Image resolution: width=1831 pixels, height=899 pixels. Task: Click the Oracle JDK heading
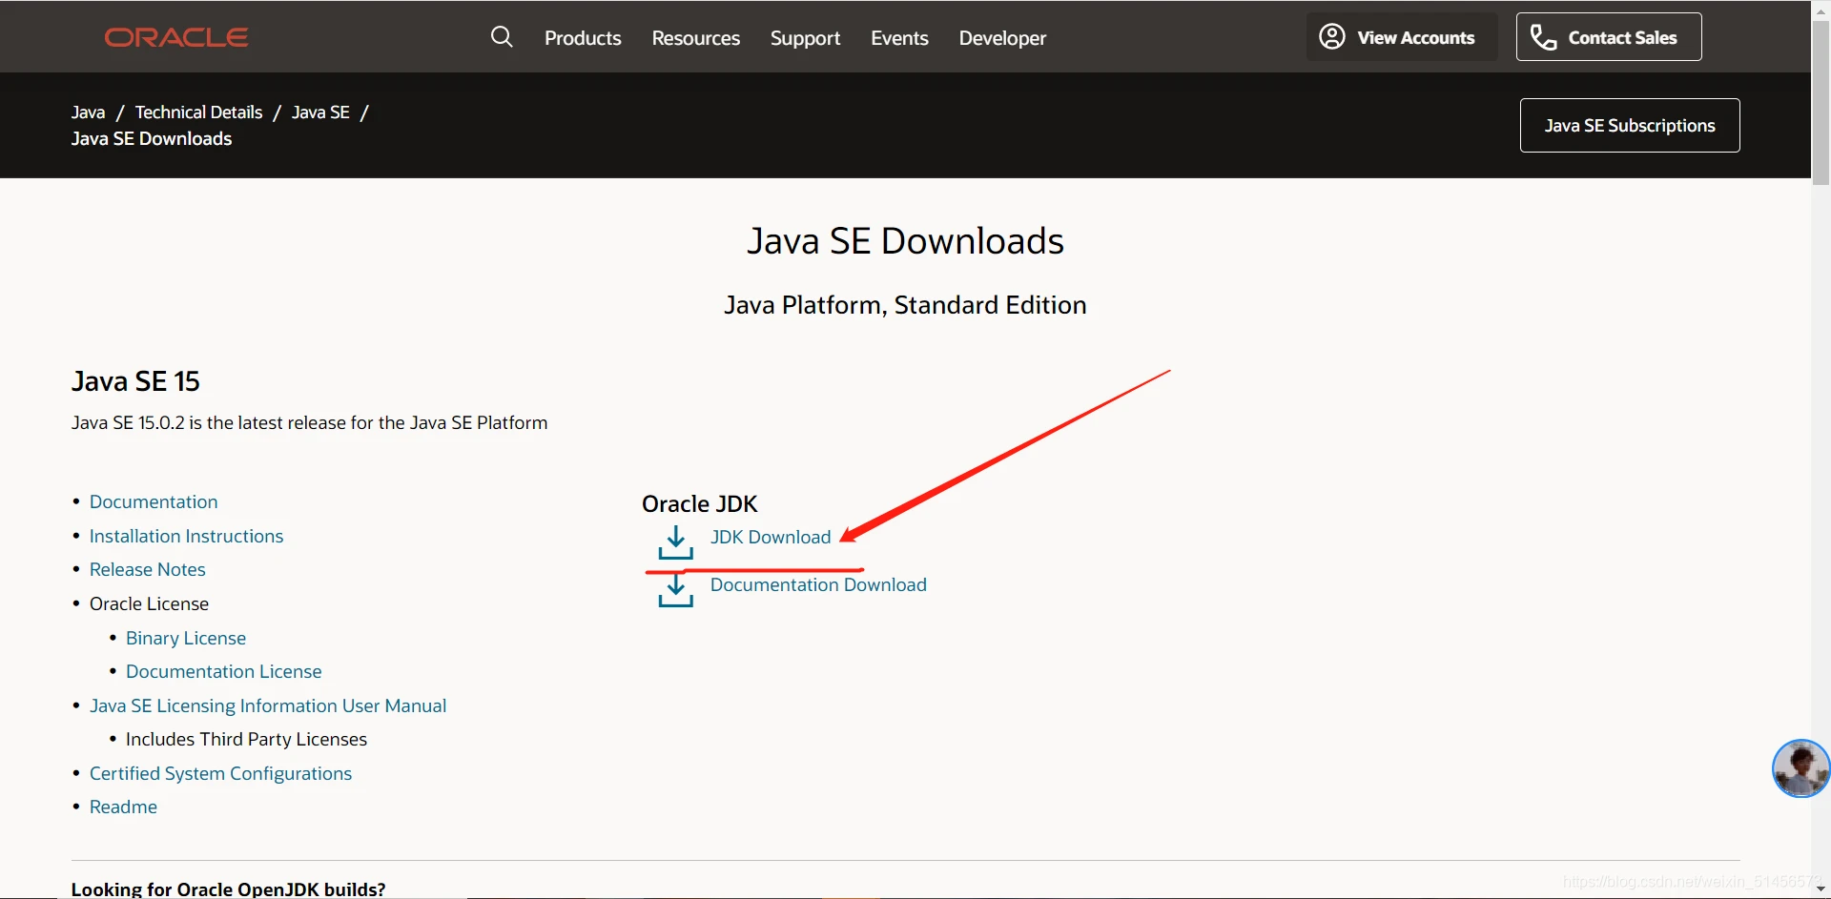(x=700, y=503)
